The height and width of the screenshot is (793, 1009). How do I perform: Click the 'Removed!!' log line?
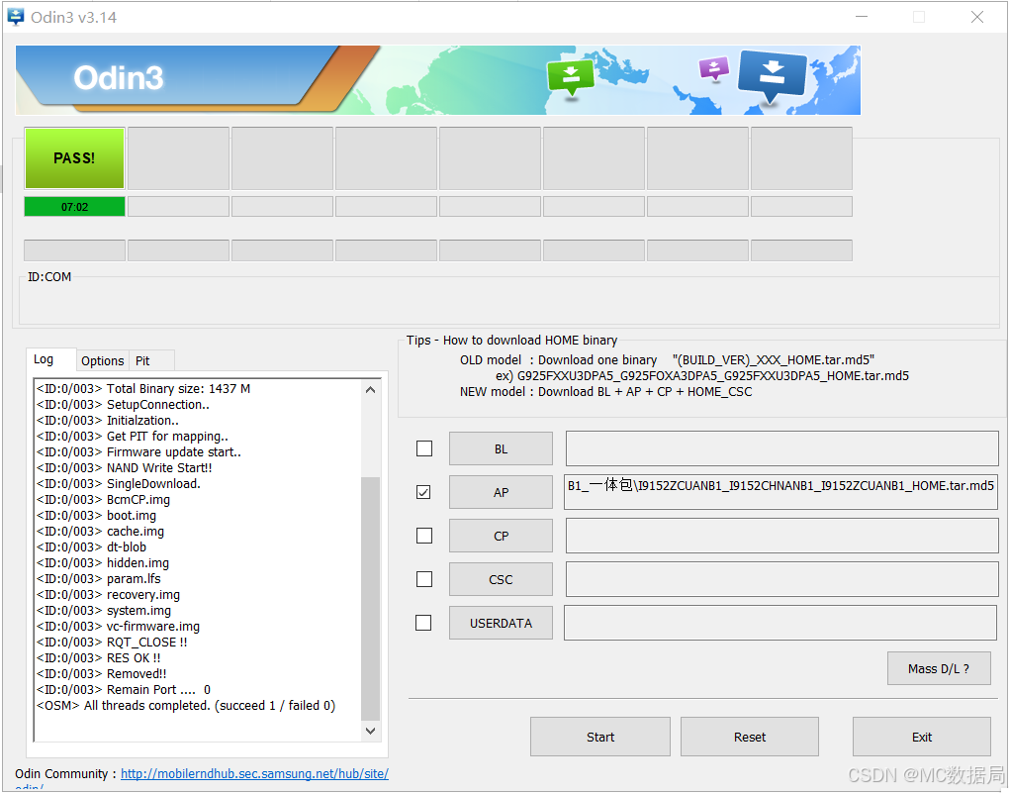point(102,674)
